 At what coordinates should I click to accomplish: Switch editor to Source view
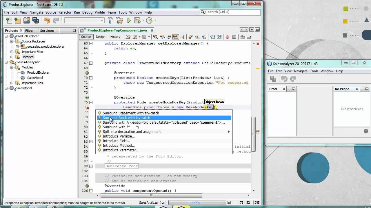(86, 37)
